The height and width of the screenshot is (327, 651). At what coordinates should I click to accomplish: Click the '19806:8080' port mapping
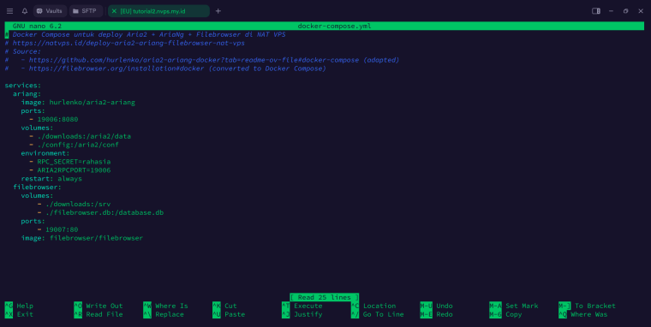(57, 119)
